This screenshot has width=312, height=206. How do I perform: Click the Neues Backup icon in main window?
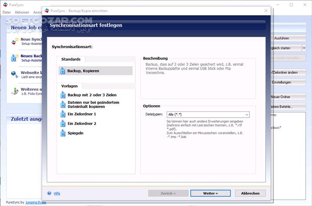[15, 58]
